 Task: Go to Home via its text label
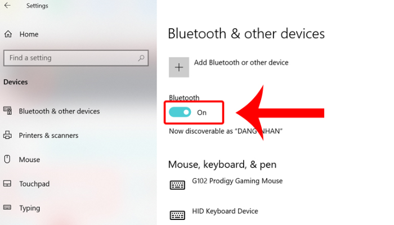[29, 34]
